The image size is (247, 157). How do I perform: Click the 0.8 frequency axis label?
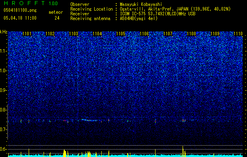4,110
